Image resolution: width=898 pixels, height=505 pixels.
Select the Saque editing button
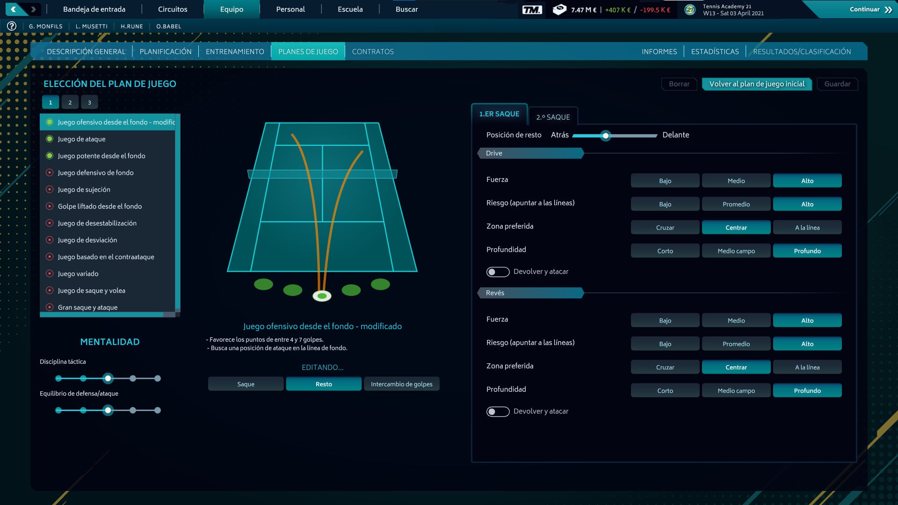tap(246, 384)
